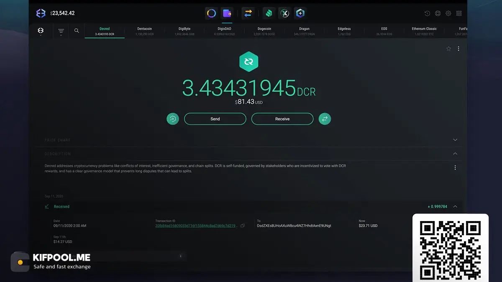Open the add-apps hexagon plus icon

[x=300, y=13]
